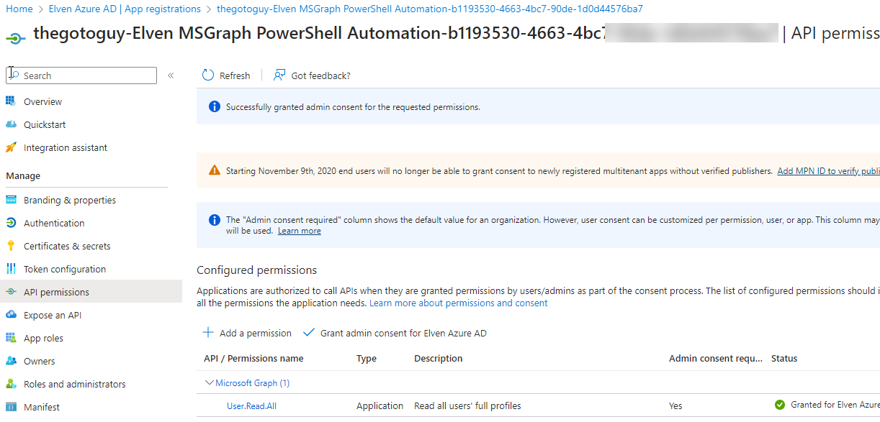The height and width of the screenshot is (422, 880).
Task: Click the Integration assistant rocket icon
Action: pos(11,147)
